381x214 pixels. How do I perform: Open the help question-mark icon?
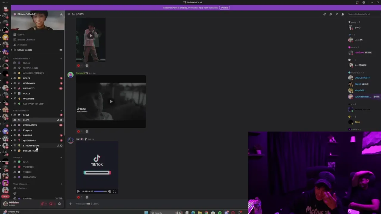coord(363,2)
